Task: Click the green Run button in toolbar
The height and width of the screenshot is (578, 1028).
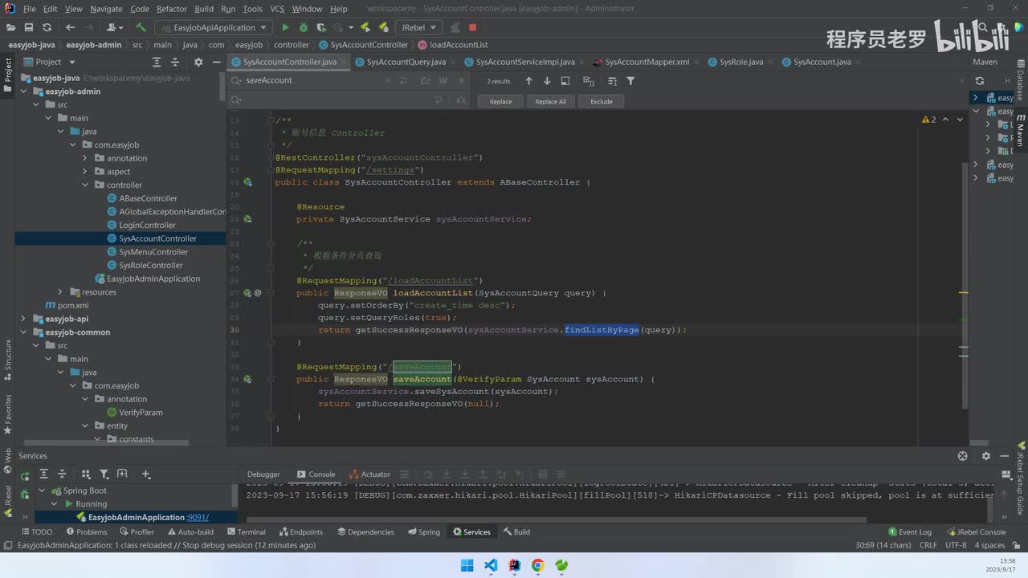Action: click(x=285, y=27)
